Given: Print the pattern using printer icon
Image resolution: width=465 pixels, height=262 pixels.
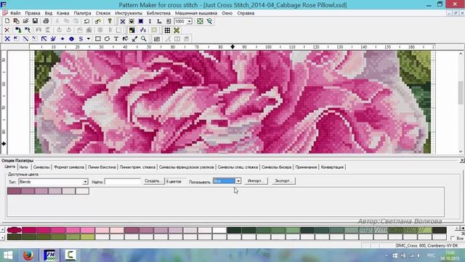Looking at the screenshot, I should point(46,21).
